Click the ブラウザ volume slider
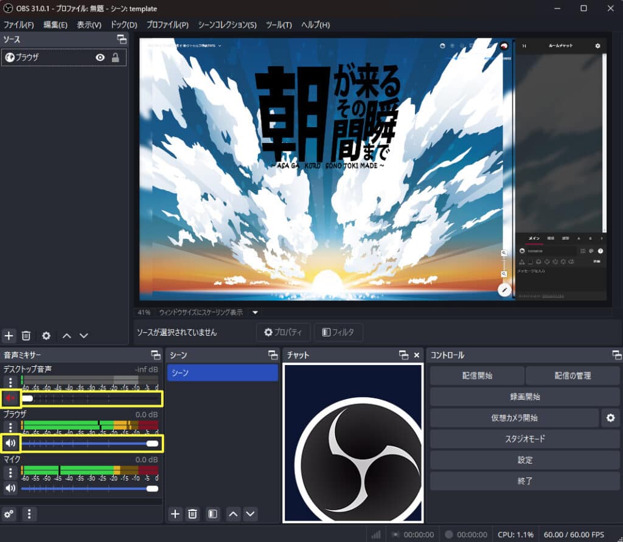Screen dimensions: 623x542 pyautogui.click(x=91, y=443)
